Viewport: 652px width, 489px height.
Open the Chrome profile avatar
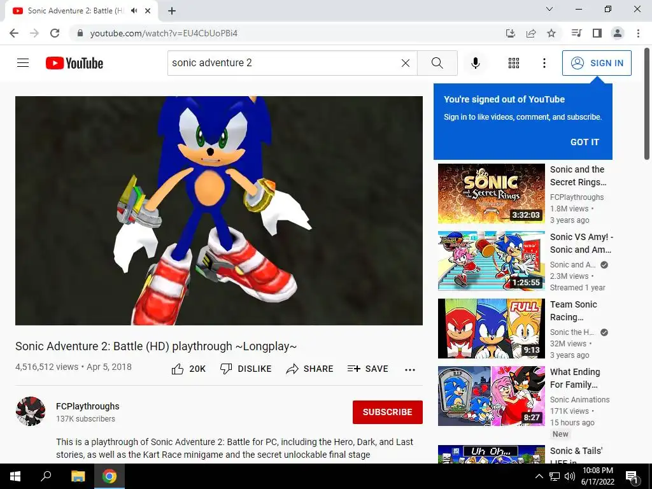pyautogui.click(x=618, y=33)
